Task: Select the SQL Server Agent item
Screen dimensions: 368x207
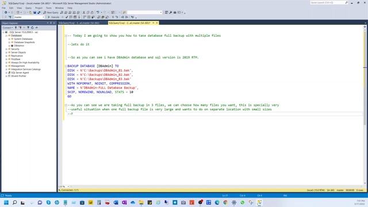Action: tap(20, 72)
